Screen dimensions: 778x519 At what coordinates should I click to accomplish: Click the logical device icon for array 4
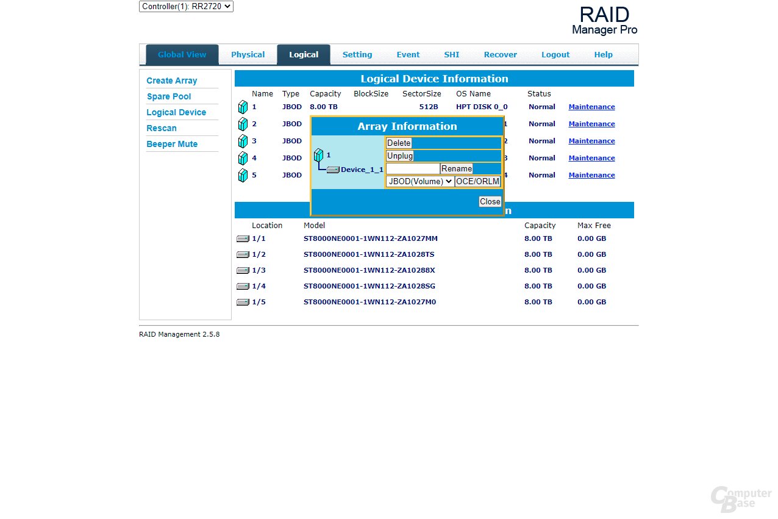coord(243,159)
